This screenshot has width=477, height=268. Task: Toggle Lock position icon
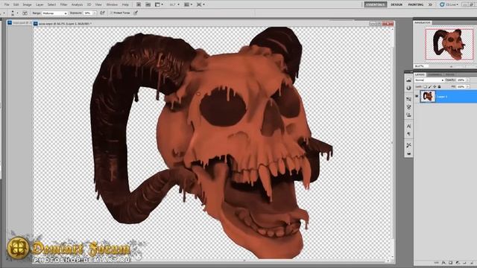(435, 86)
